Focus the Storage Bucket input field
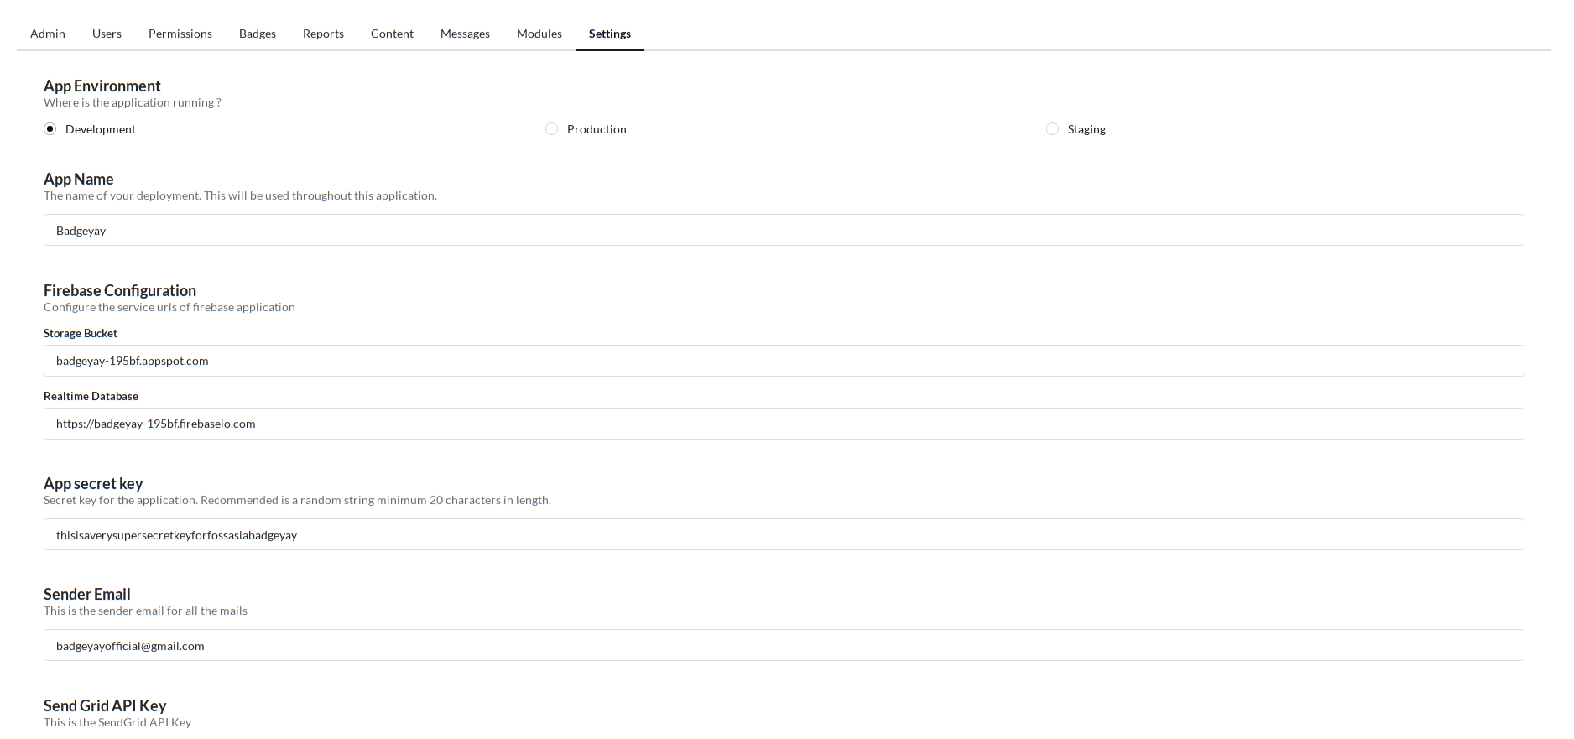This screenshot has height=739, width=1574. click(784, 361)
